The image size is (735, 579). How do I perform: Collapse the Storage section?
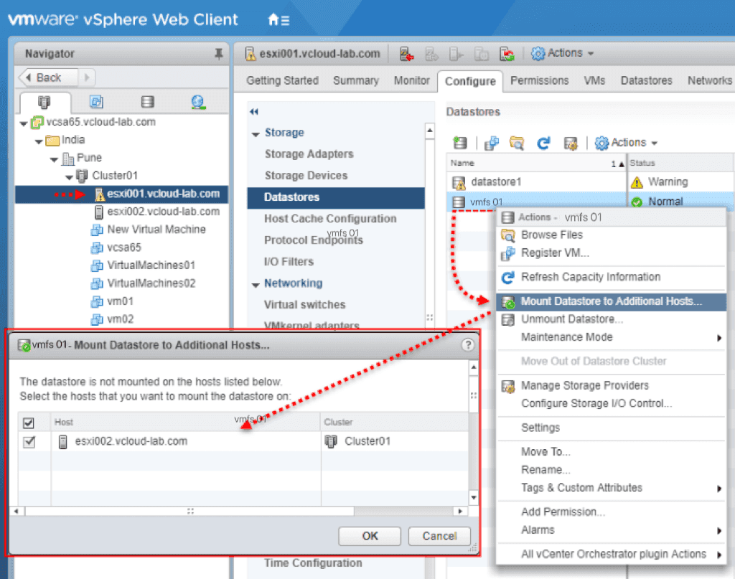[256, 134]
